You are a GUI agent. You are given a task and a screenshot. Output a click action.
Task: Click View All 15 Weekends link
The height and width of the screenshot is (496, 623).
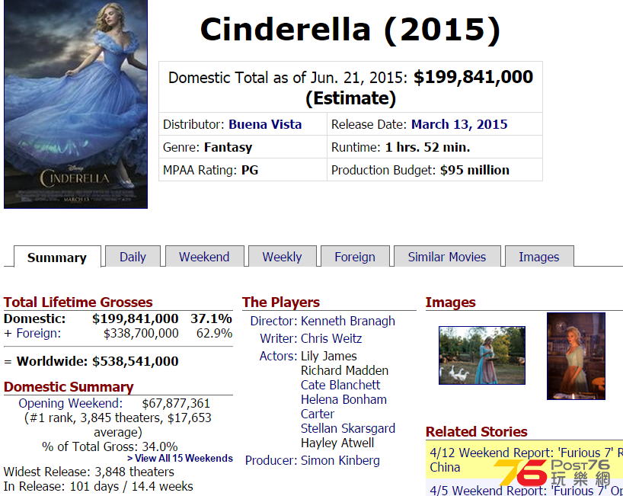click(x=180, y=458)
